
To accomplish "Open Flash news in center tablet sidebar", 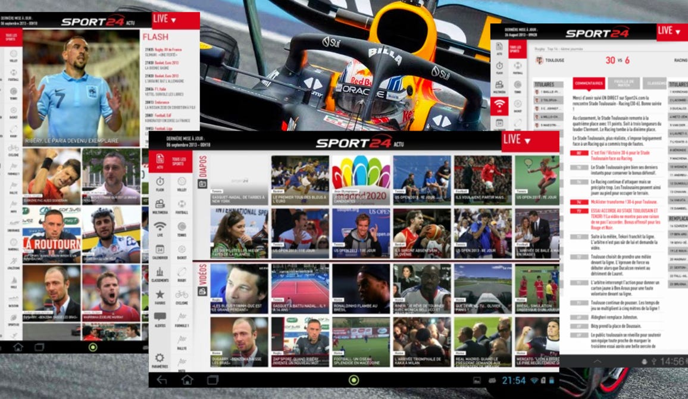I will (x=160, y=184).
